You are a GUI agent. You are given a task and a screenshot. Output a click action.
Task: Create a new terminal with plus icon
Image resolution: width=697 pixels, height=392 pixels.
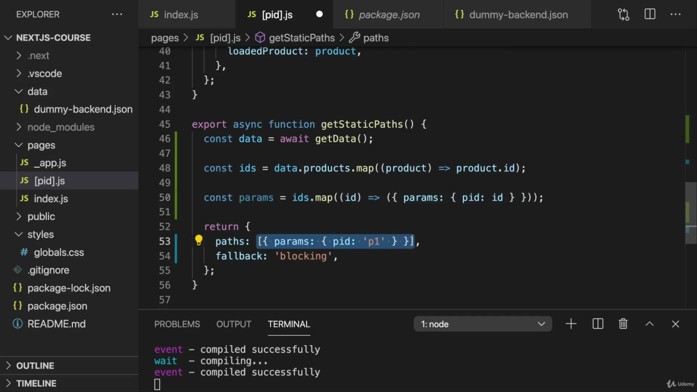click(x=571, y=324)
